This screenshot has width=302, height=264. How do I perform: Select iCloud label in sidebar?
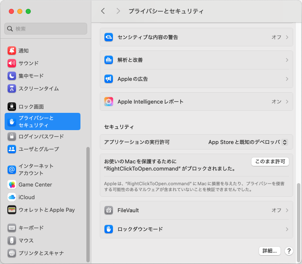click(27, 197)
